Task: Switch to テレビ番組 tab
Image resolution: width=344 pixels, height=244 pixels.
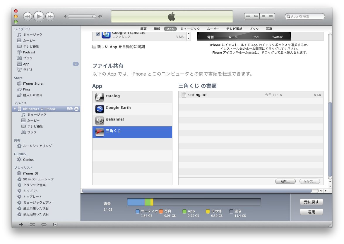Action: tap(234, 29)
